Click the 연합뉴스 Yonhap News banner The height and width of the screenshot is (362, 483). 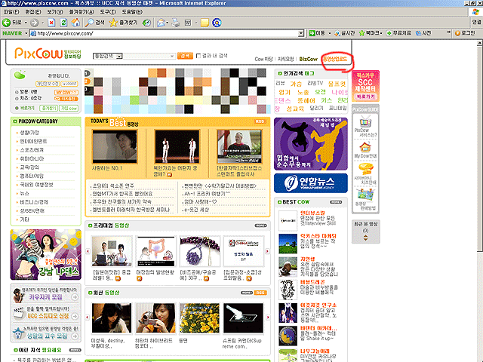click(311, 183)
